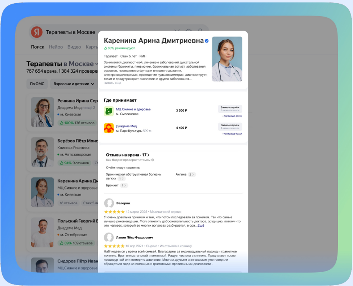Switch to the Карты tab

(x=92, y=47)
